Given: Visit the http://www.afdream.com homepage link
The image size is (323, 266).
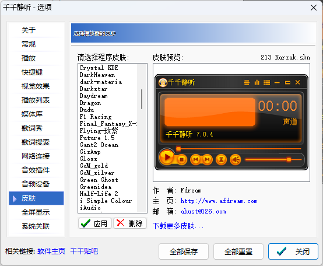Looking at the screenshot, I should pos(219,201).
